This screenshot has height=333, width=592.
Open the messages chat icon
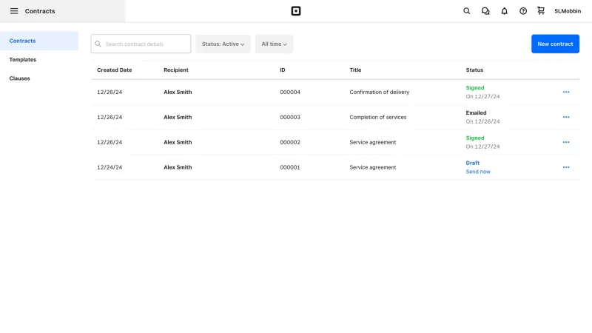click(485, 11)
